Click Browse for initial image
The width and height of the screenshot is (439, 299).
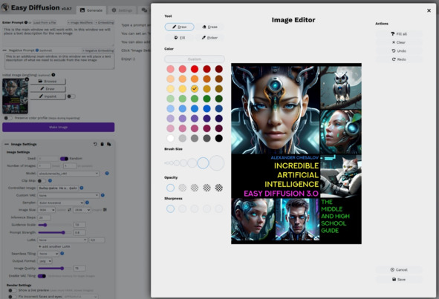(x=48, y=81)
